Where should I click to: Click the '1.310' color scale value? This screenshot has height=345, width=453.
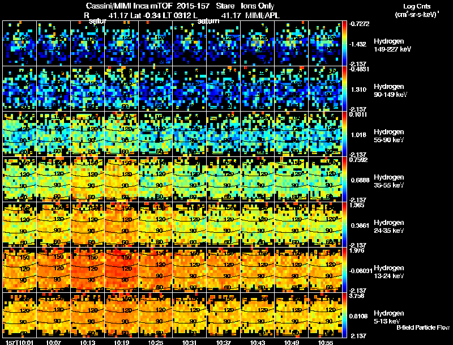[358, 90]
